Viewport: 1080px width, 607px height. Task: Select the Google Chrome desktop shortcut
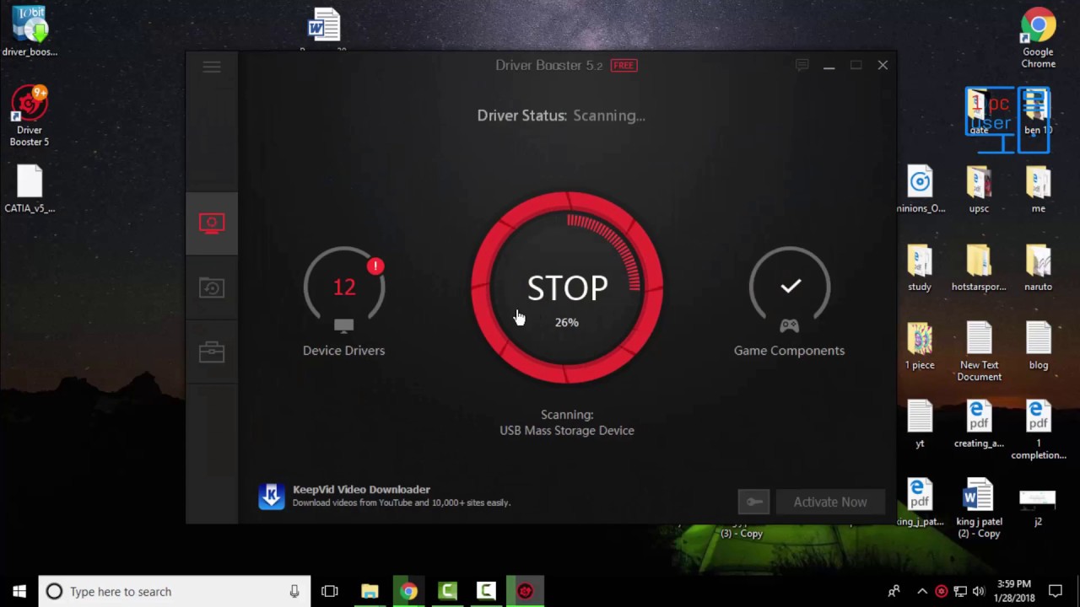pos(1039,40)
